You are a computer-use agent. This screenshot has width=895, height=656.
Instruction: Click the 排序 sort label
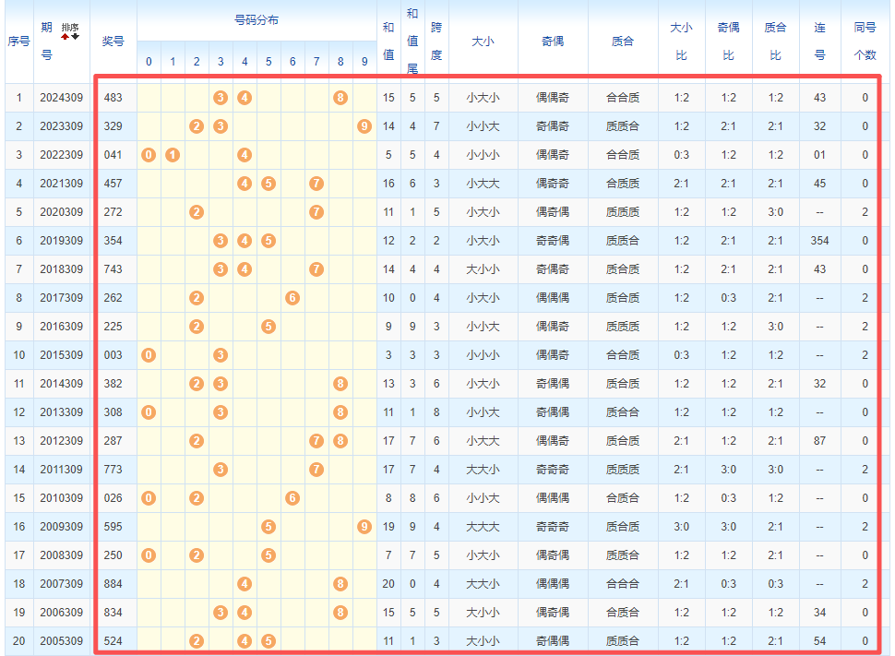click(x=70, y=28)
